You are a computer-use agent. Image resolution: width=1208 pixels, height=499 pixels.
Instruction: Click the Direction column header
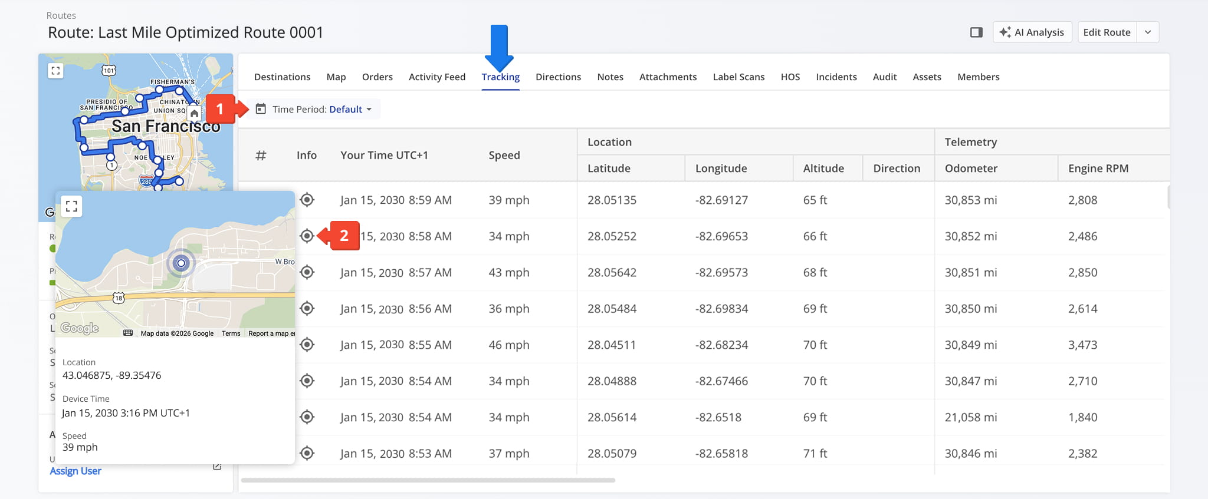tap(897, 168)
